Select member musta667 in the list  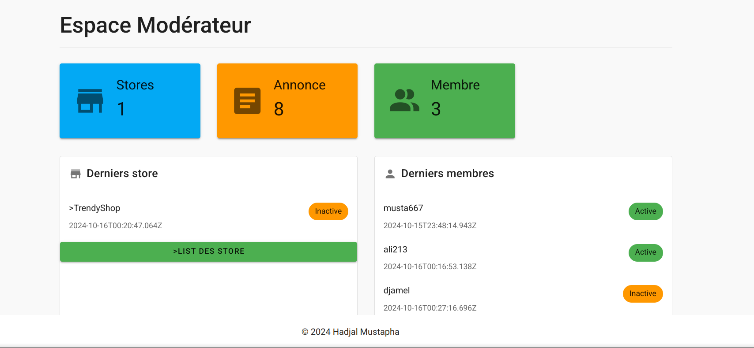(x=403, y=208)
